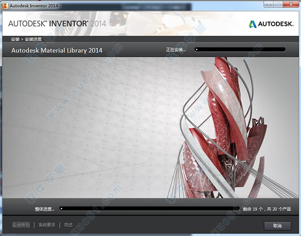The image size is (301, 236).
Task: Open the 安装帮助 link
Action: click(21, 225)
